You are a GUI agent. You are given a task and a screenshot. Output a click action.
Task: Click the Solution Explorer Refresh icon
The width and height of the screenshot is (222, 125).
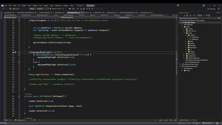pyautogui.click(x=196, y=15)
